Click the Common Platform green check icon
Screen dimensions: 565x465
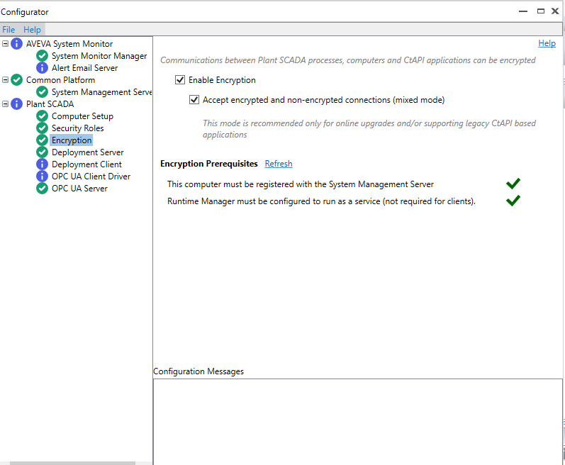[x=17, y=80]
